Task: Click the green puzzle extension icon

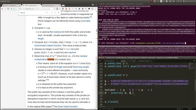Action: [63, 9]
